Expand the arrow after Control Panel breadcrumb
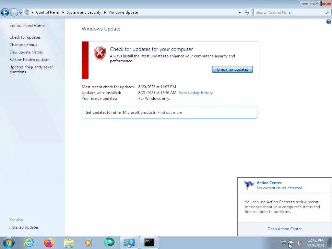This screenshot has width=332, height=249. click(x=63, y=12)
